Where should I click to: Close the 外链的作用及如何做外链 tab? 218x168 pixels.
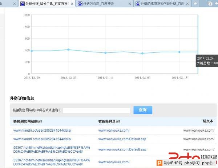click(x=187, y=4)
